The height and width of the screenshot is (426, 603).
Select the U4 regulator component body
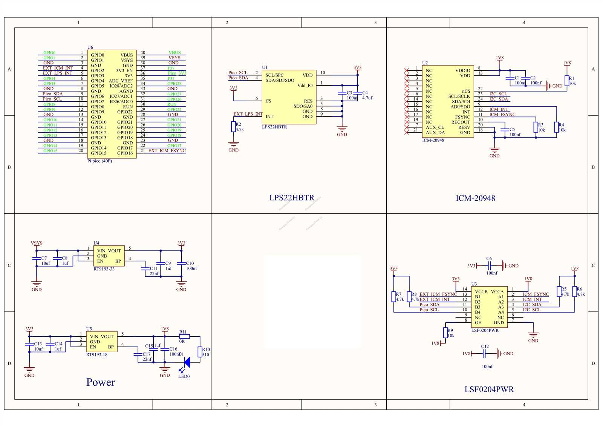coord(109,256)
